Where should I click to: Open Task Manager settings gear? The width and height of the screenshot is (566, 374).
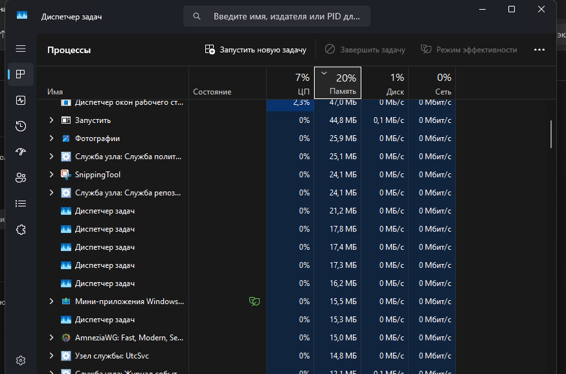point(21,360)
